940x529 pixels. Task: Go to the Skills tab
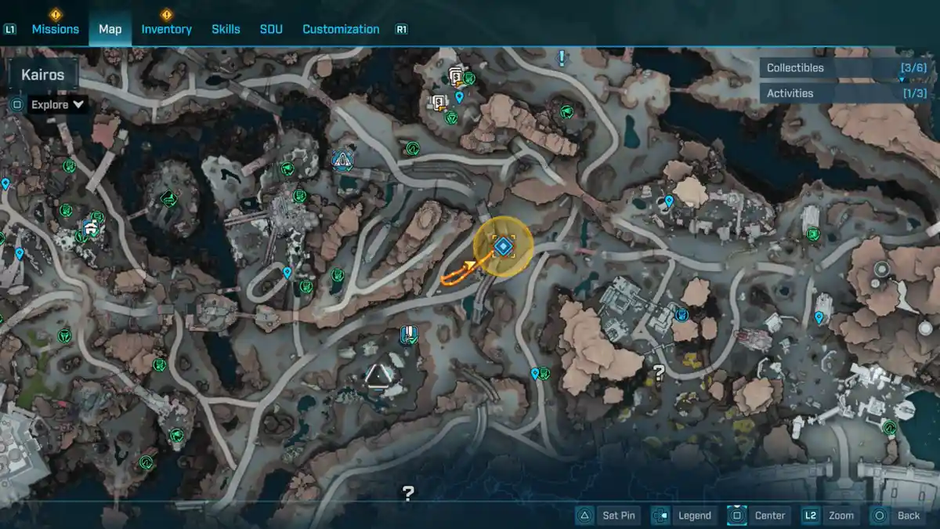coord(226,29)
